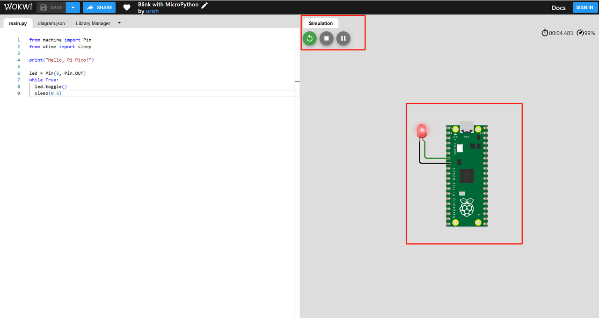Image resolution: width=599 pixels, height=318 pixels.
Task: Pause the simulation
Action: tap(343, 38)
